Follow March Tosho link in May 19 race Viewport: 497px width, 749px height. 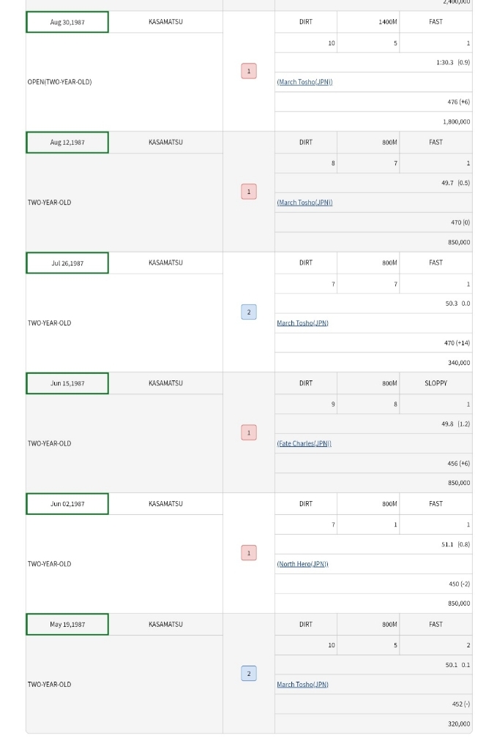click(x=302, y=685)
